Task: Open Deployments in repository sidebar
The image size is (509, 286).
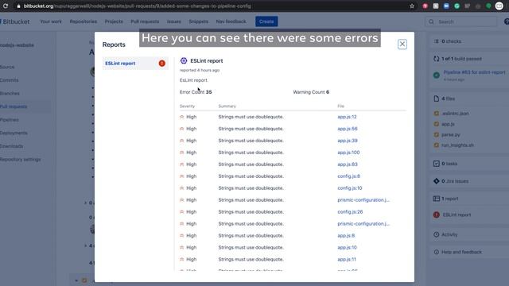Action: click(x=14, y=133)
